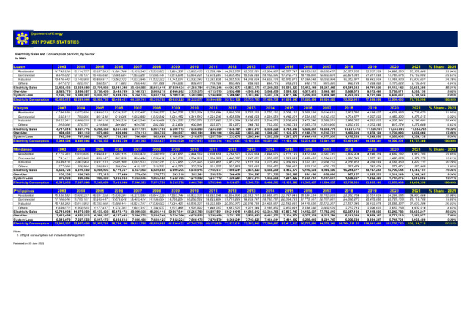Click Visayas 2003 electricity sales 4,717,614
Viewport: 471px width, 333px height.
click(x=63, y=129)
